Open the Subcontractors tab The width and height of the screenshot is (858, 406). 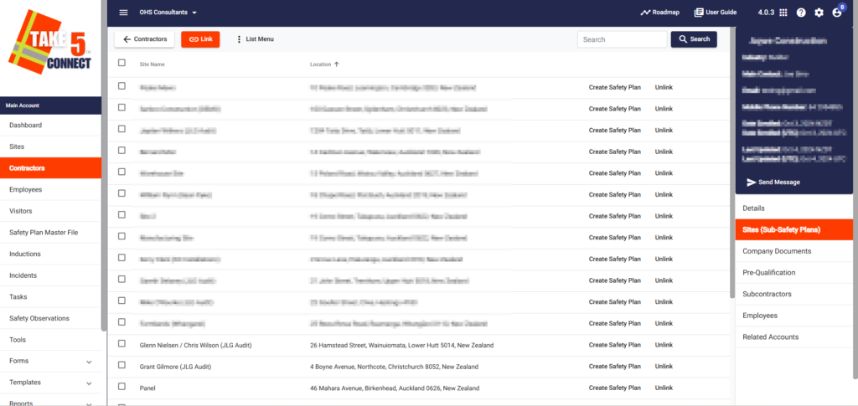pos(794,294)
